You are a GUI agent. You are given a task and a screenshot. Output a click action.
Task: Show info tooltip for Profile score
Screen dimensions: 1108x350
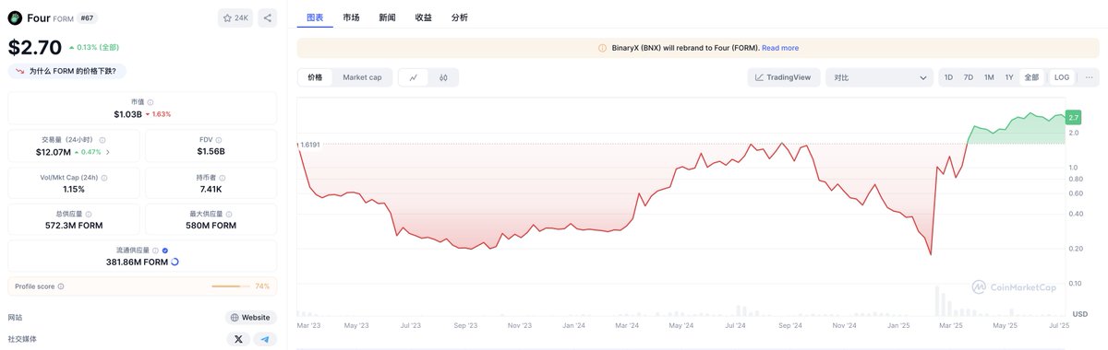(61, 286)
